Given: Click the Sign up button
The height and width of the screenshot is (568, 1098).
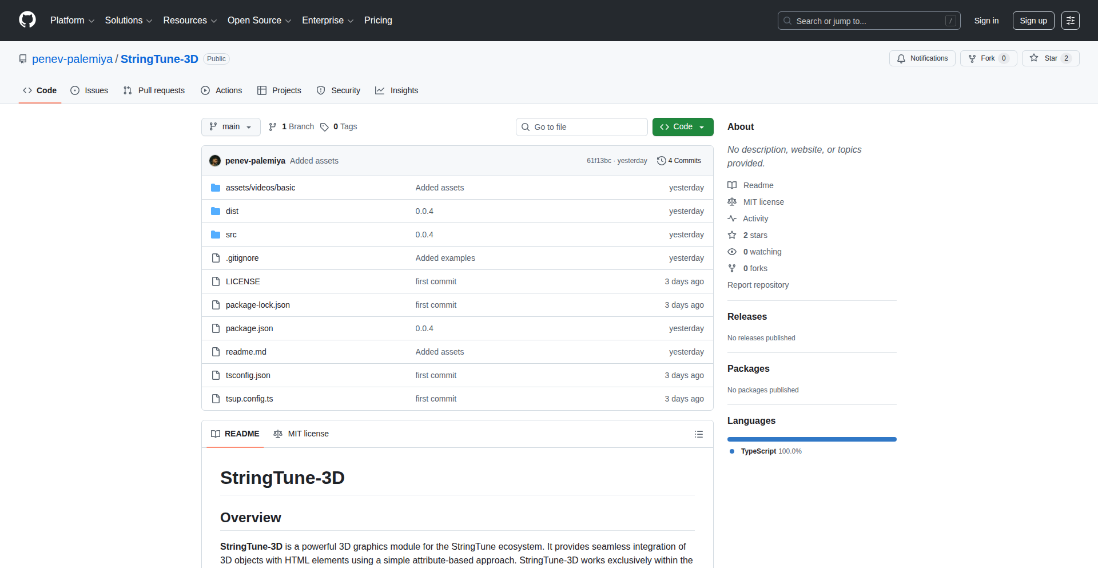Looking at the screenshot, I should click(x=1033, y=21).
